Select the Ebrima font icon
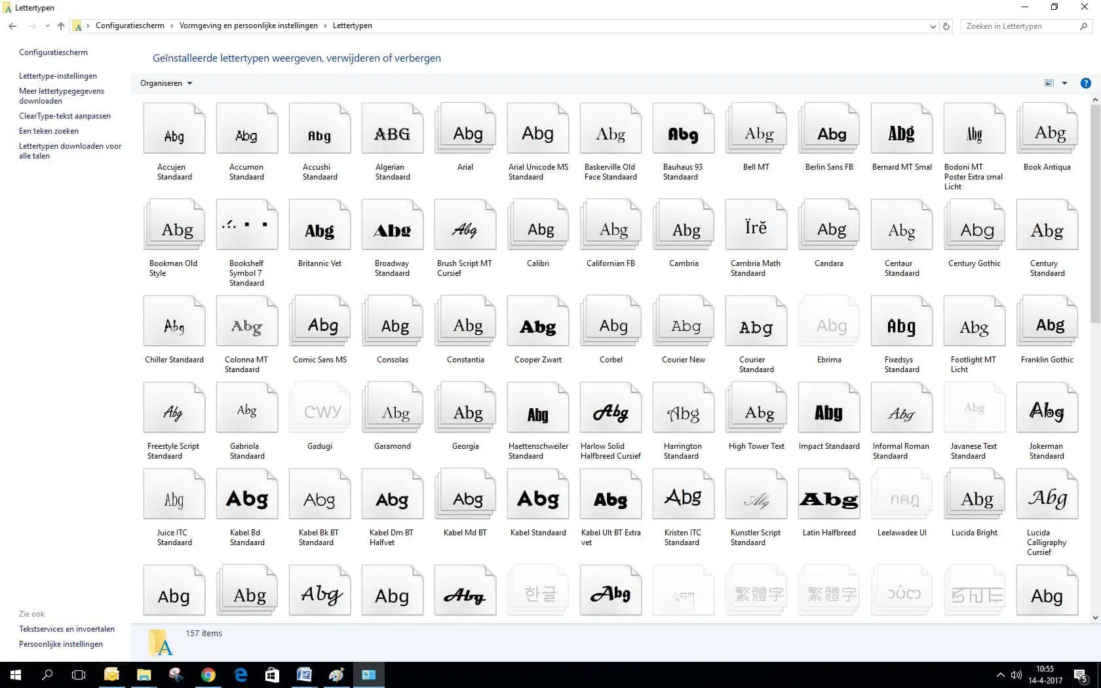 (x=829, y=321)
